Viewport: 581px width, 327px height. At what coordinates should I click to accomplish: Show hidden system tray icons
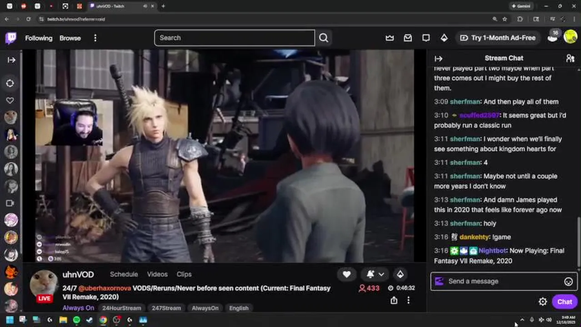point(522,320)
